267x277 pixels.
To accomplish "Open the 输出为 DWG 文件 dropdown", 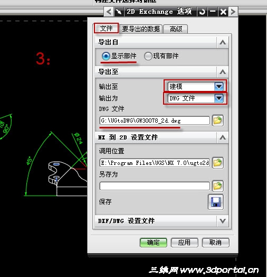I will point(219,98).
